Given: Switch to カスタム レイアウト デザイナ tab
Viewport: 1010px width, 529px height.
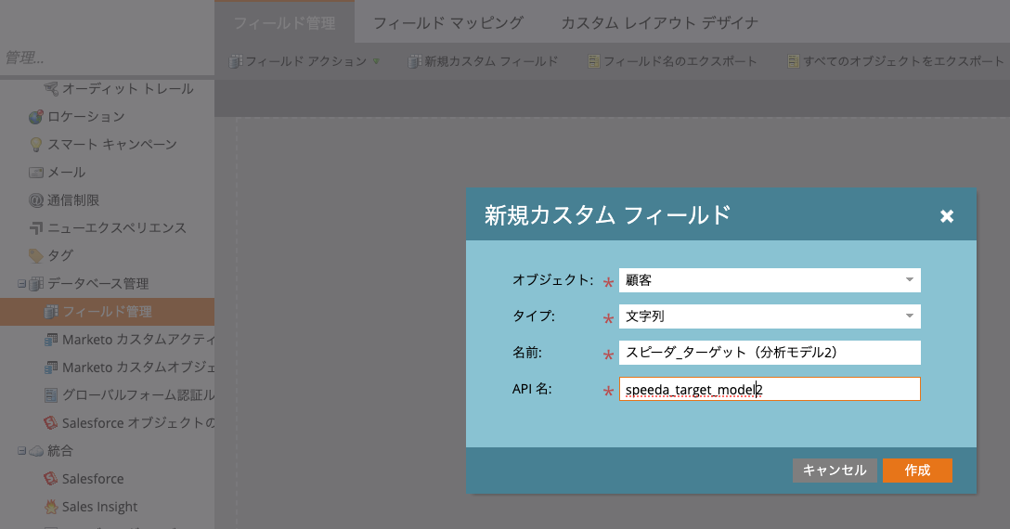Looking at the screenshot, I should click(x=659, y=22).
